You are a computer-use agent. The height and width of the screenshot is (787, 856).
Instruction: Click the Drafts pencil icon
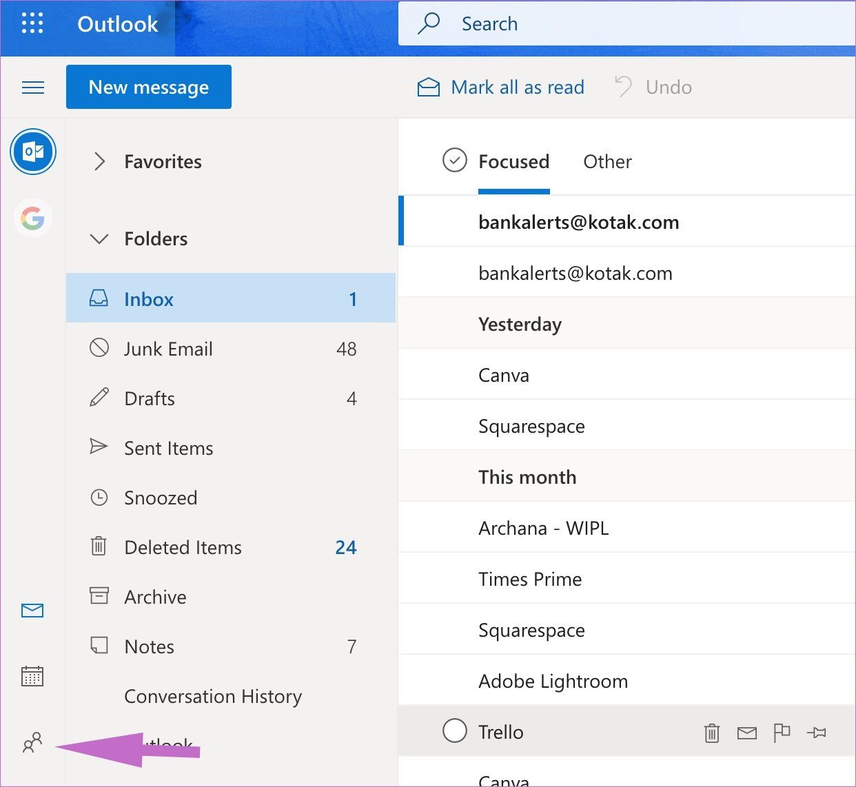tap(99, 397)
